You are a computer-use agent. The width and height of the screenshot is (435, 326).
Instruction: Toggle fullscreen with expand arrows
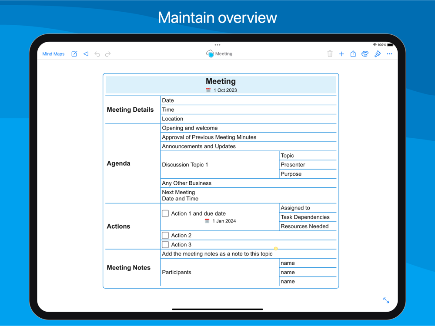point(386,300)
